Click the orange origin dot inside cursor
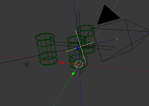This screenshot has height=106, width=149. coord(79,64)
